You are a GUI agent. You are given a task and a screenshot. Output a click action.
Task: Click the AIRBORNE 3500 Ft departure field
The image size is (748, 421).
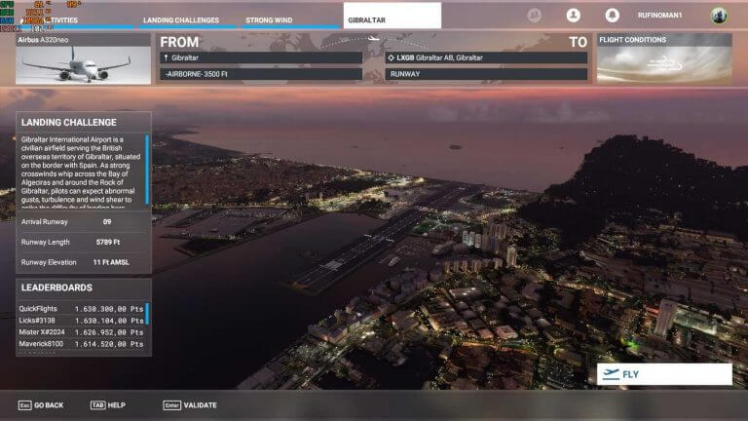pos(261,74)
